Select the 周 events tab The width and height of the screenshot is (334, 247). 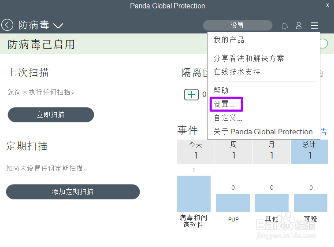[x=234, y=151]
